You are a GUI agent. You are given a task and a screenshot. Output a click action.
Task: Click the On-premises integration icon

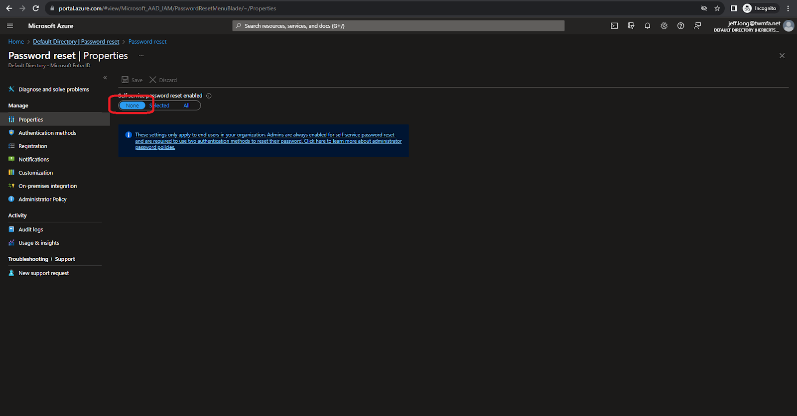click(11, 186)
